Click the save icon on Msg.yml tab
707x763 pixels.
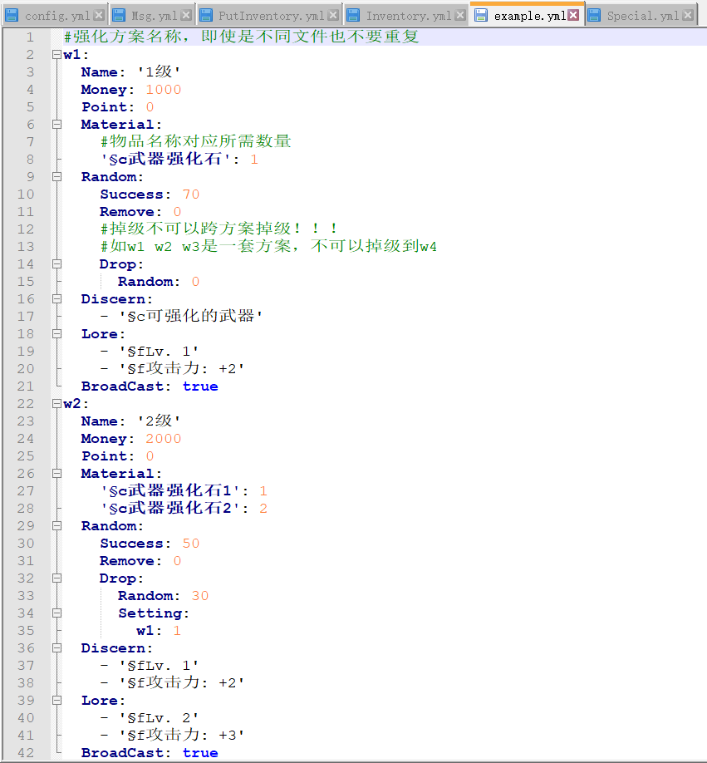(119, 16)
